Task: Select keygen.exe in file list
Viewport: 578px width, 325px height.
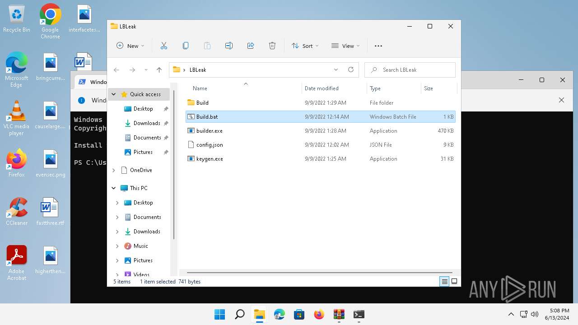Action: tap(320, 159)
